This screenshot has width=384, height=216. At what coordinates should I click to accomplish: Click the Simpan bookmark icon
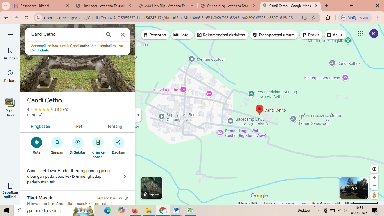57,142
